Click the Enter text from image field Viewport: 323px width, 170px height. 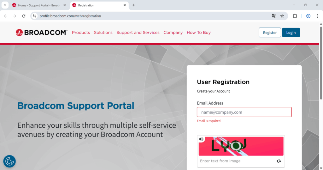237,161
